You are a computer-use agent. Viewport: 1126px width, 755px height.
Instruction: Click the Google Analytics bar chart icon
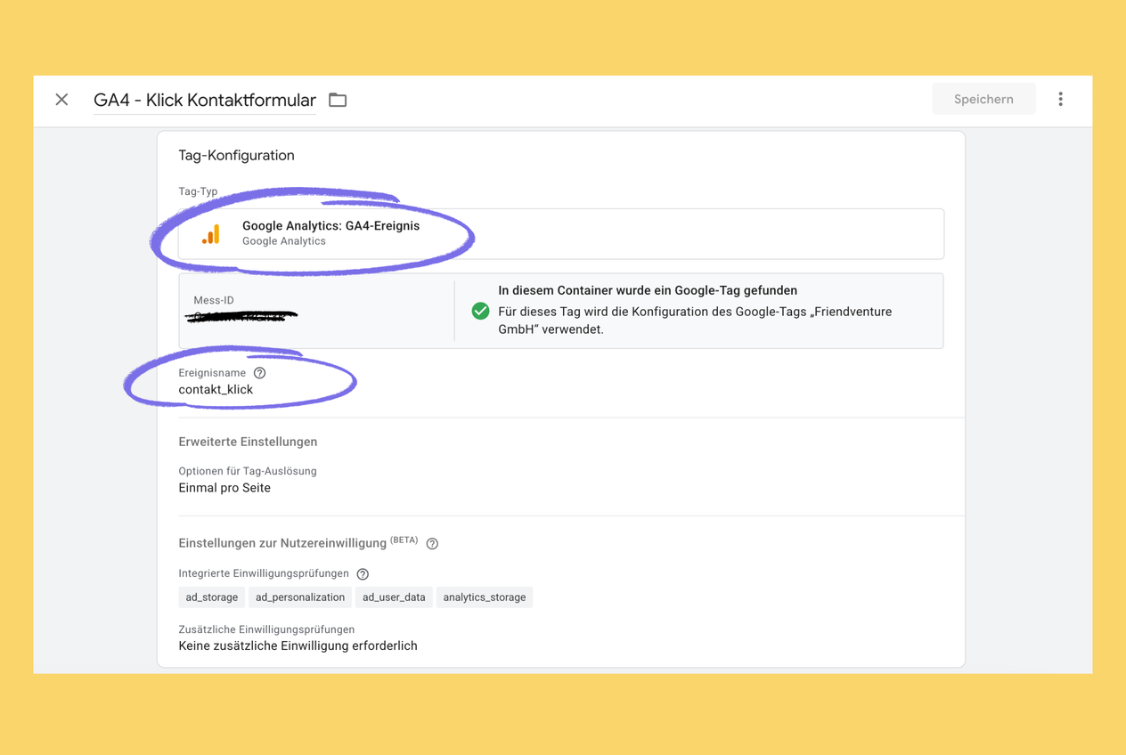click(x=211, y=234)
